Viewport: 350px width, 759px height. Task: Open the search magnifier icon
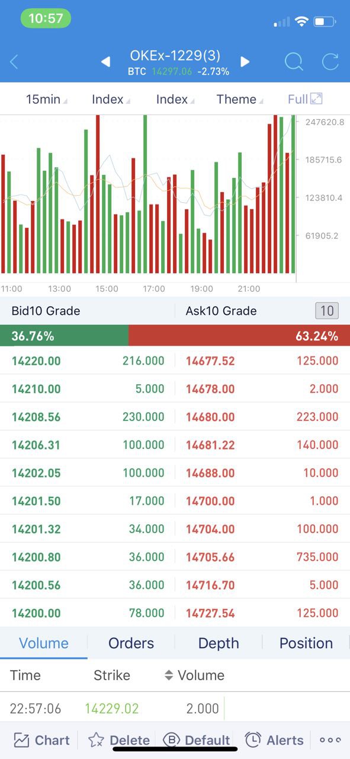tap(294, 62)
